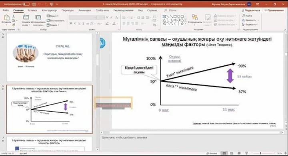Click the Использовать повторно slides icon
This screenshot has height=156, width=288.
tap(38, 18)
